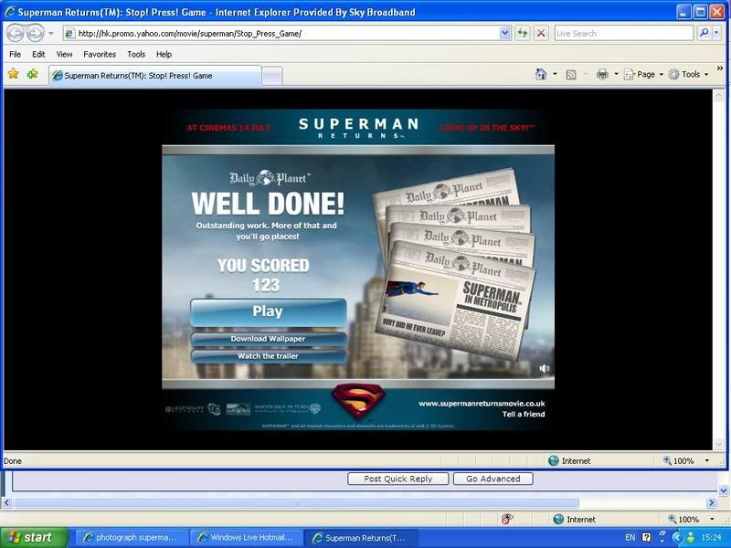Screen dimensions: 731x548
Task: Switch to photograph superma... taskbar window
Action: (x=131, y=537)
